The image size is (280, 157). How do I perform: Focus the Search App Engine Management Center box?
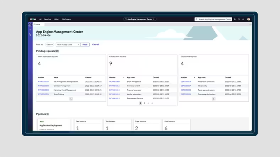[x=213, y=19]
